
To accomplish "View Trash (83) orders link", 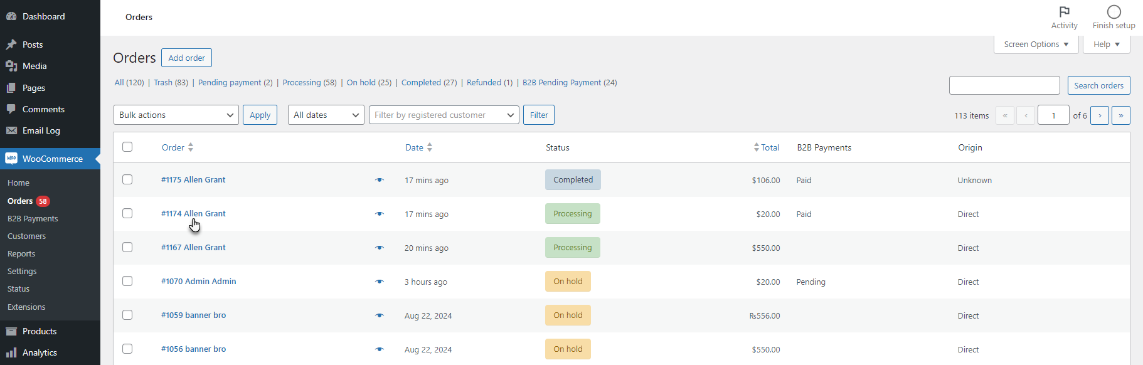I will tap(171, 83).
